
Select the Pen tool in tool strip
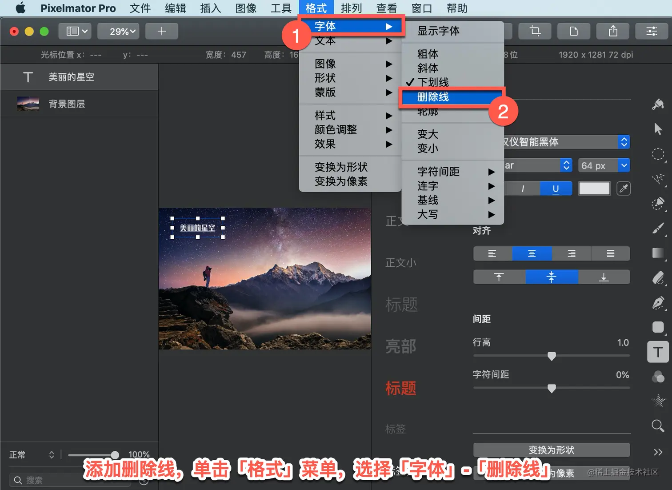(658, 303)
